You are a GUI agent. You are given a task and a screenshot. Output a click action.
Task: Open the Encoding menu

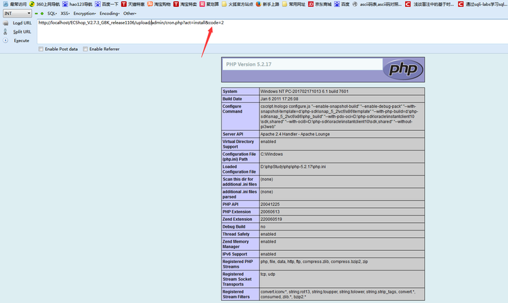(109, 14)
